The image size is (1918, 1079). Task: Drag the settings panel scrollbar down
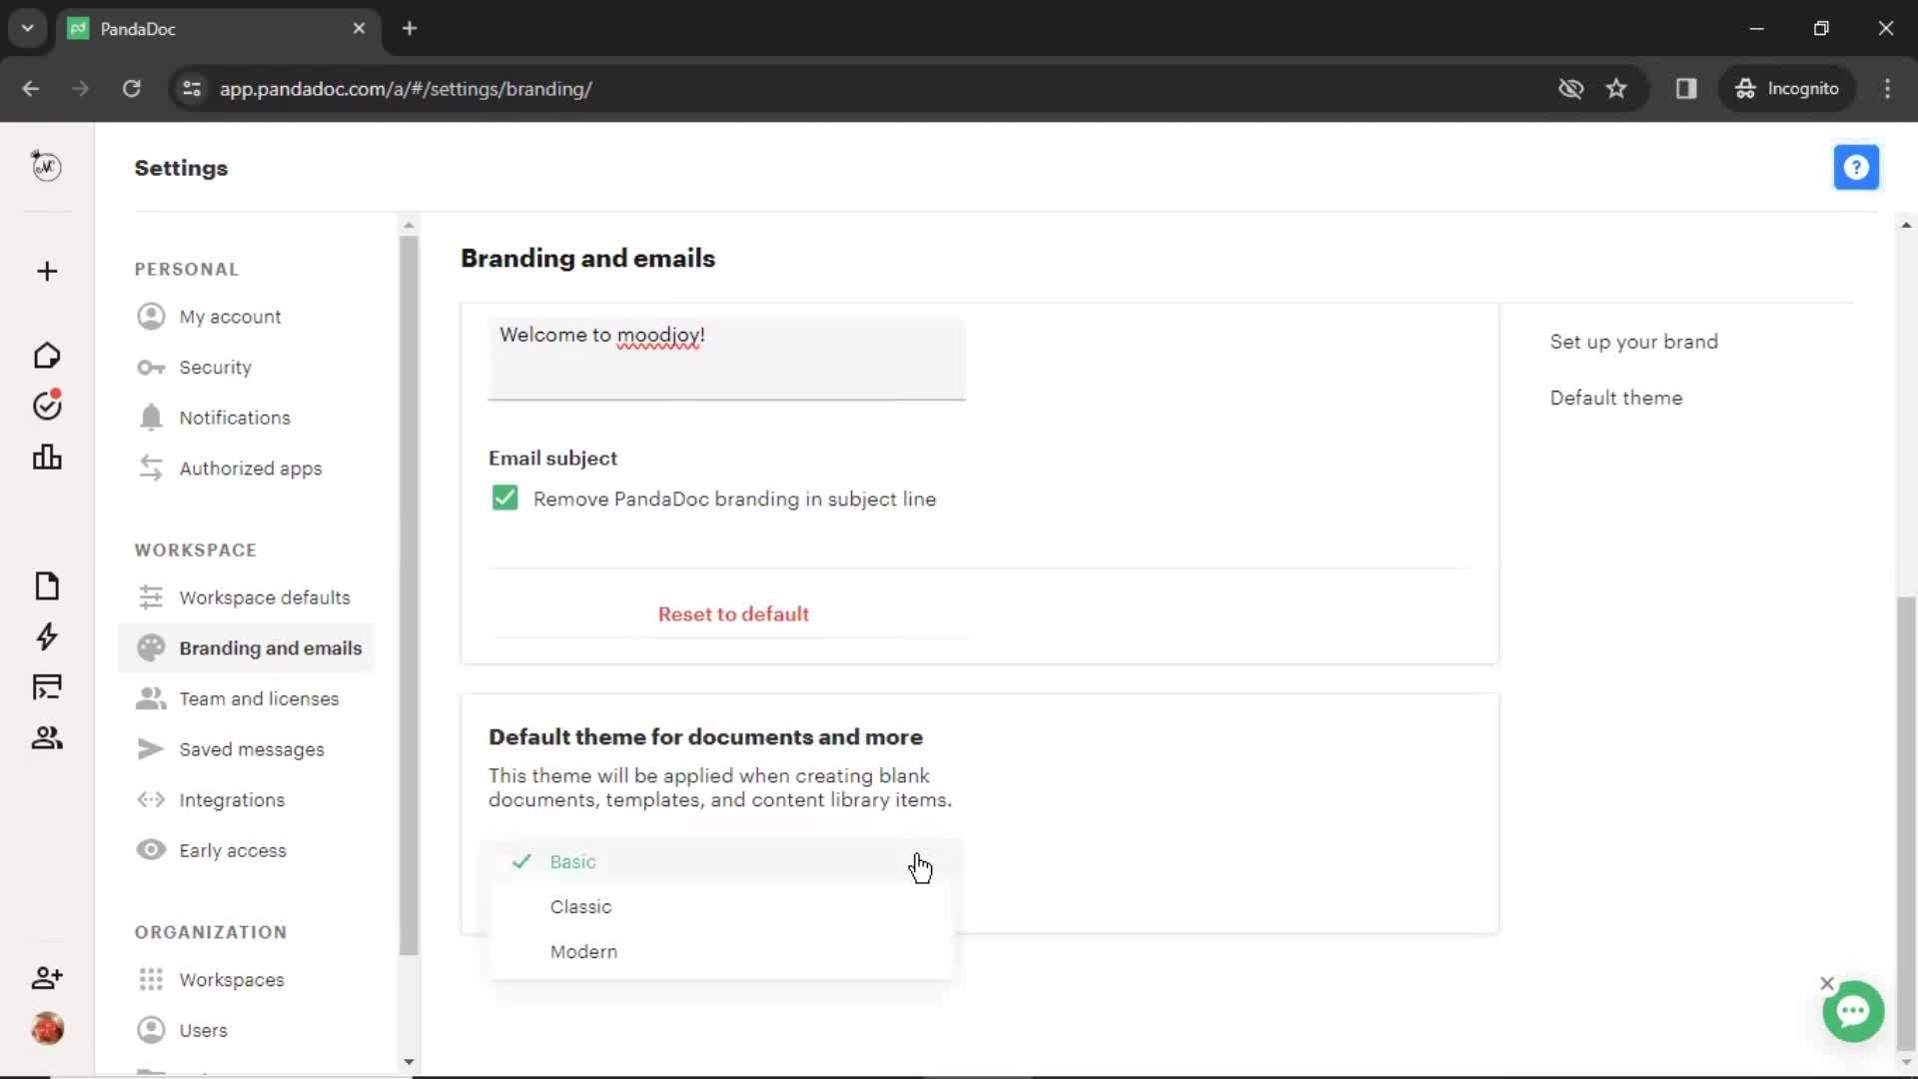pos(409,643)
